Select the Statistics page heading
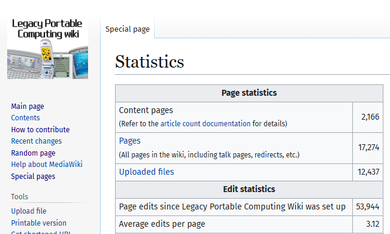This screenshot has width=390, height=234. pyautogui.click(x=150, y=62)
